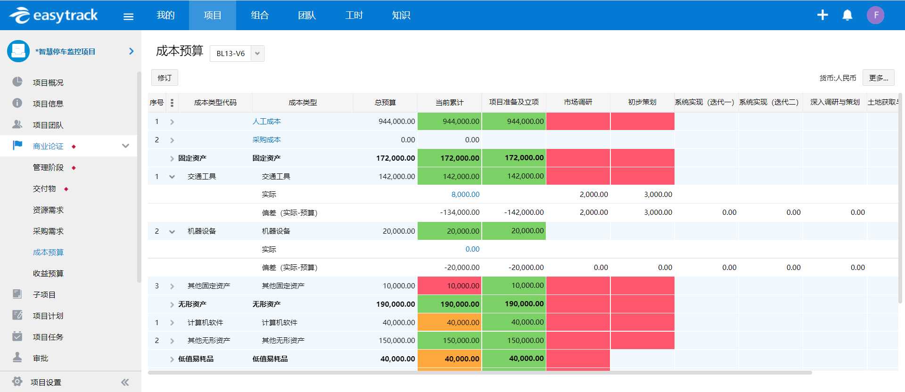Click the 货币:人民币 label

click(x=838, y=78)
